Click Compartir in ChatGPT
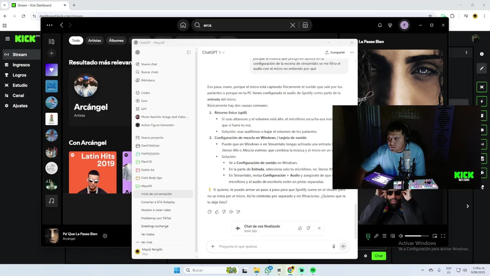 point(335,53)
